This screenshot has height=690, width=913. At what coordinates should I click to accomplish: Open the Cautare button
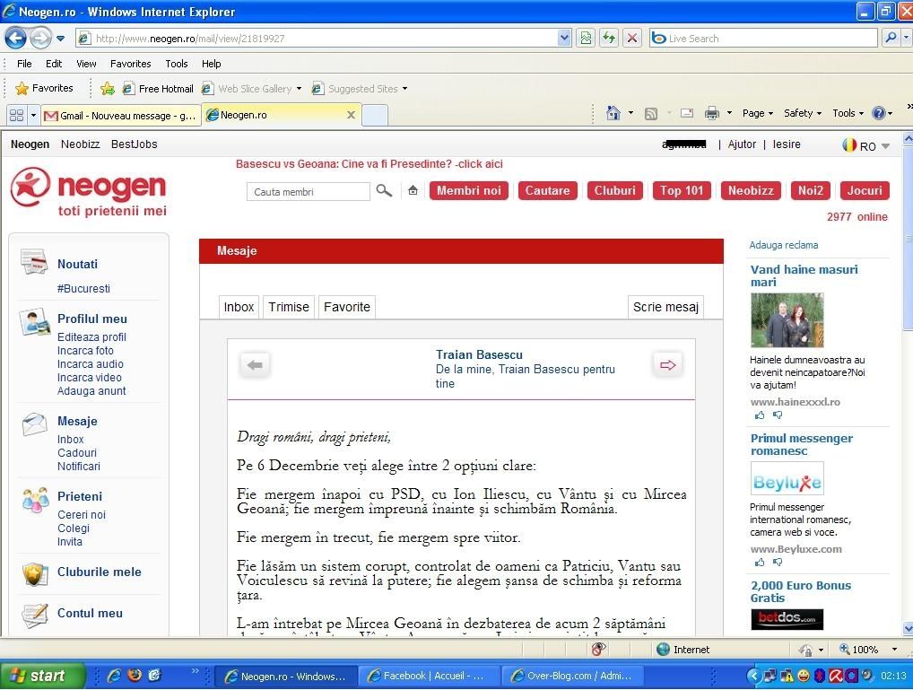(547, 190)
